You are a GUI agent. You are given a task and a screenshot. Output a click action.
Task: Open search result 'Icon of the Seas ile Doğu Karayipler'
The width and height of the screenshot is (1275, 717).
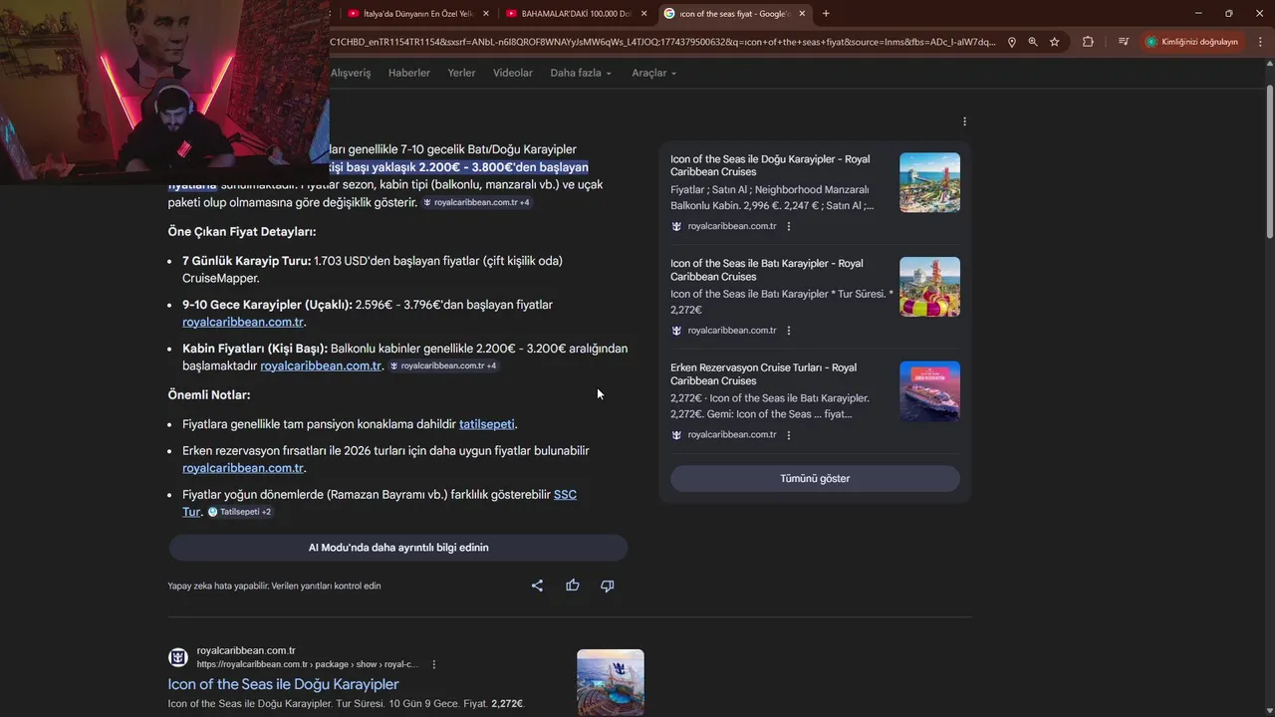(283, 684)
